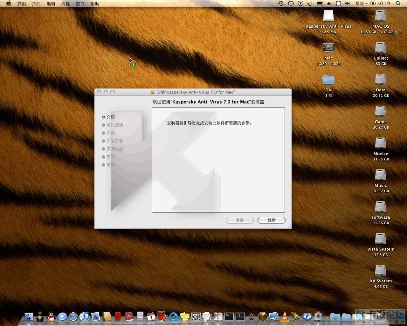
Task: Click the Time Machine menu bar icon
Action: pos(281,4)
